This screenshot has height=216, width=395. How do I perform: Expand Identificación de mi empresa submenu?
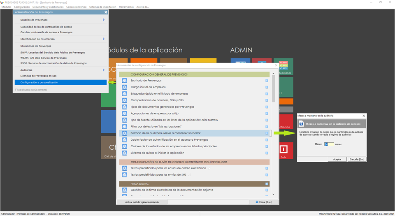pyautogui.click(x=104, y=39)
